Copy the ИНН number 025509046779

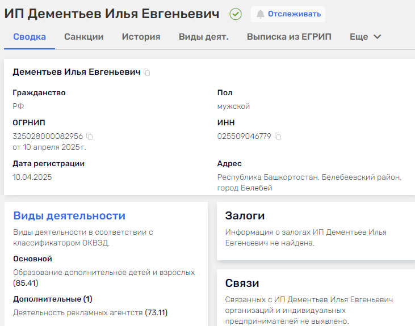pyautogui.click(x=278, y=137)
